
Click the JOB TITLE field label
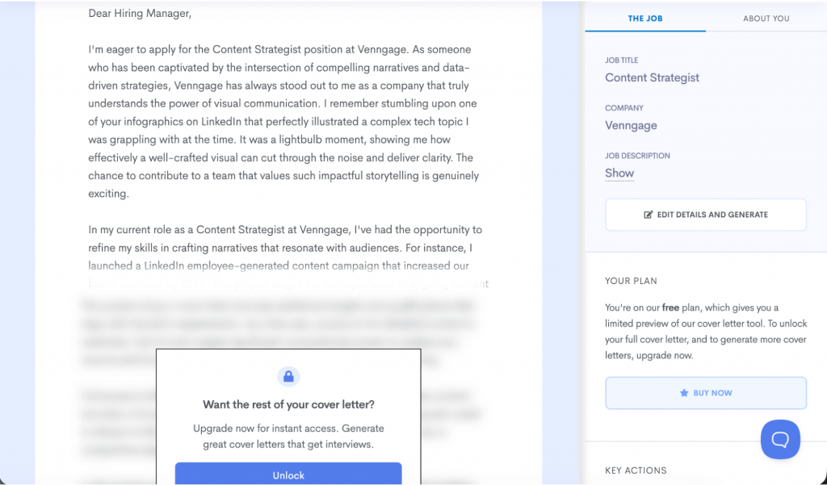[x=620, y=60]
